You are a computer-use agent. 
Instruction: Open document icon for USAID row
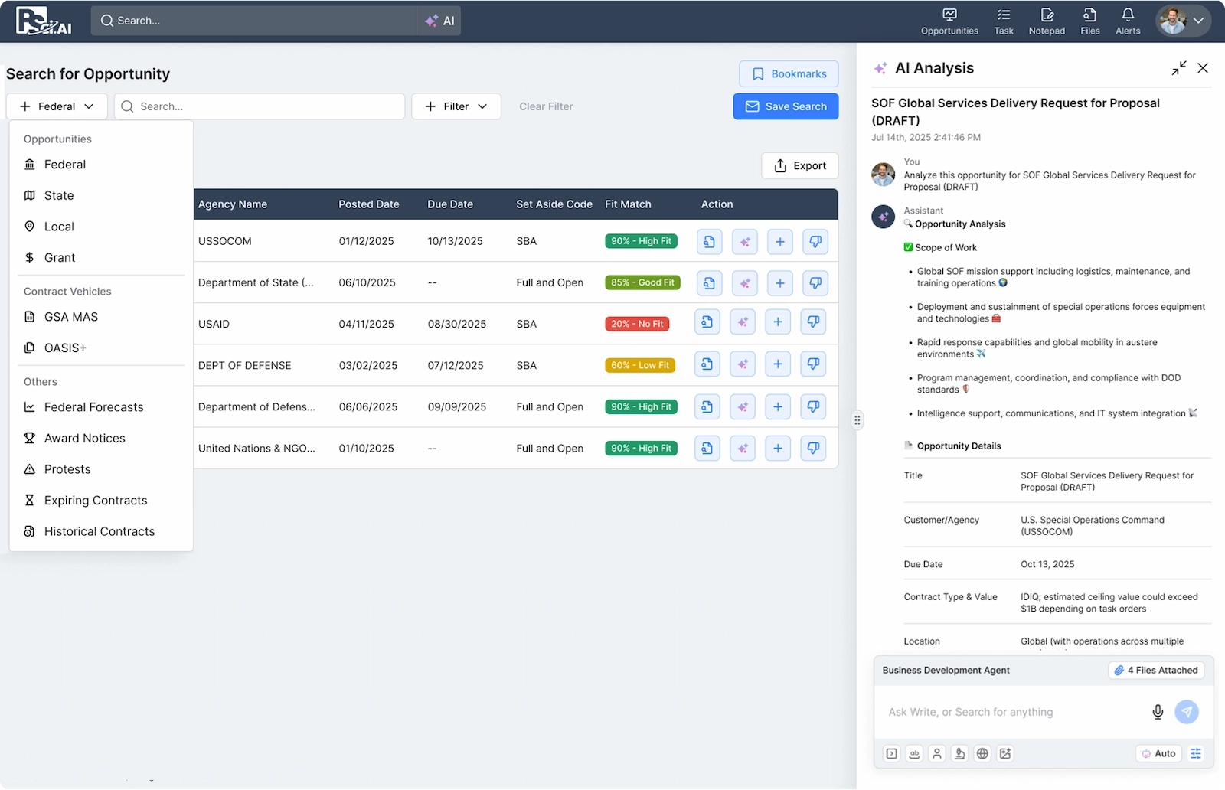point(707,322)
